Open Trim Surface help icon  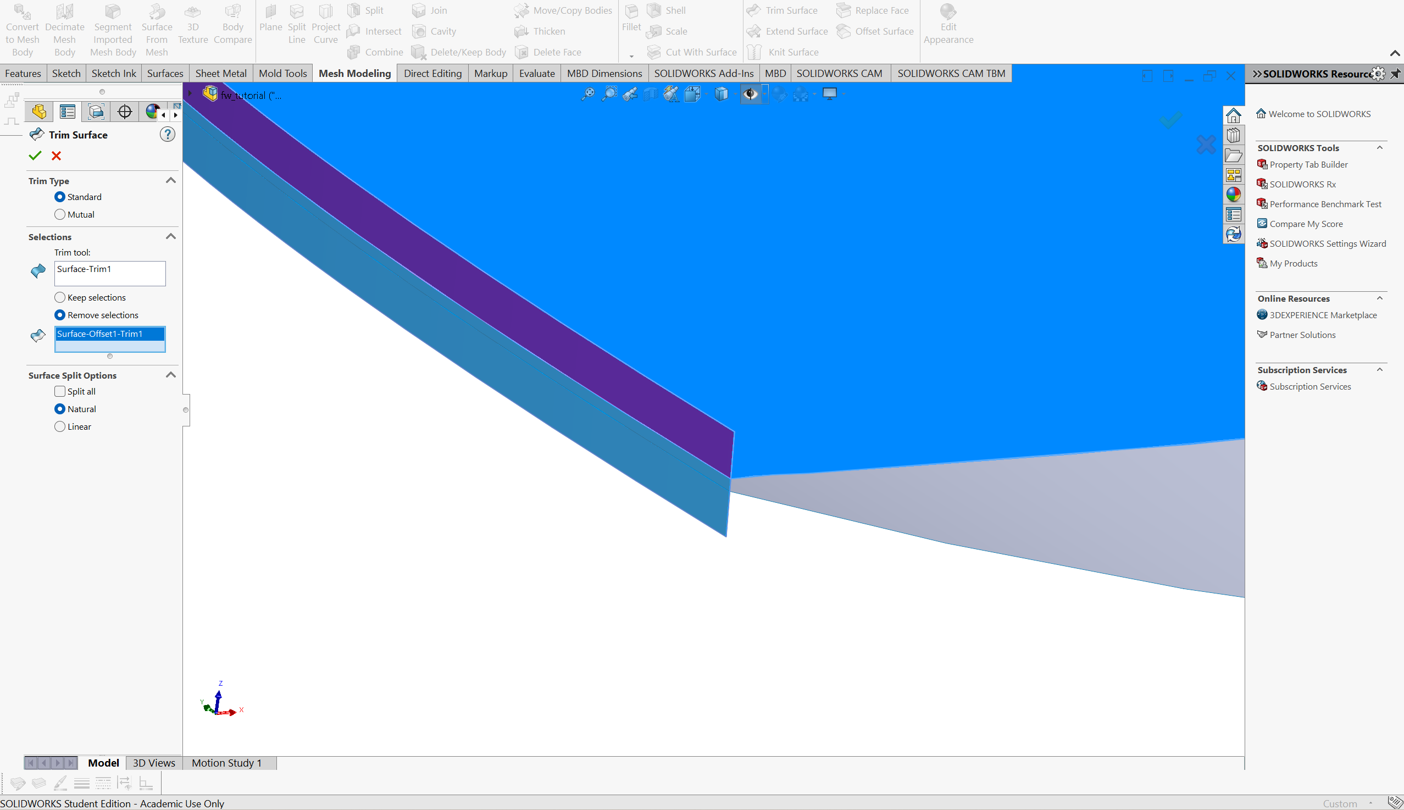click(x=167, y=135)
